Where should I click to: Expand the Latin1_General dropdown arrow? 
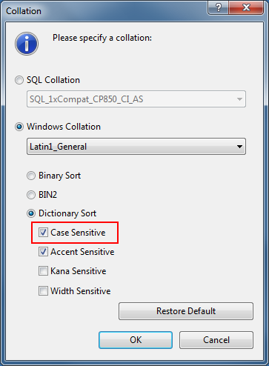point(239,147)
